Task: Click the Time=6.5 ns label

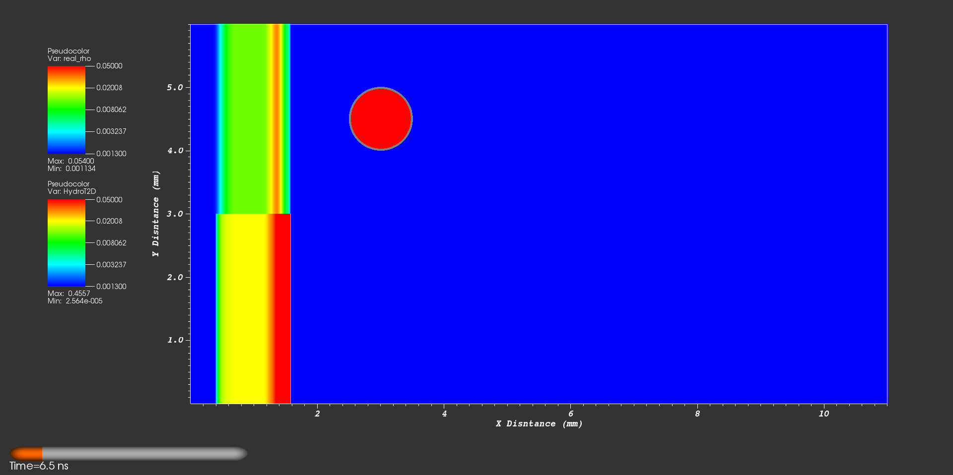Action: point(39,466)
